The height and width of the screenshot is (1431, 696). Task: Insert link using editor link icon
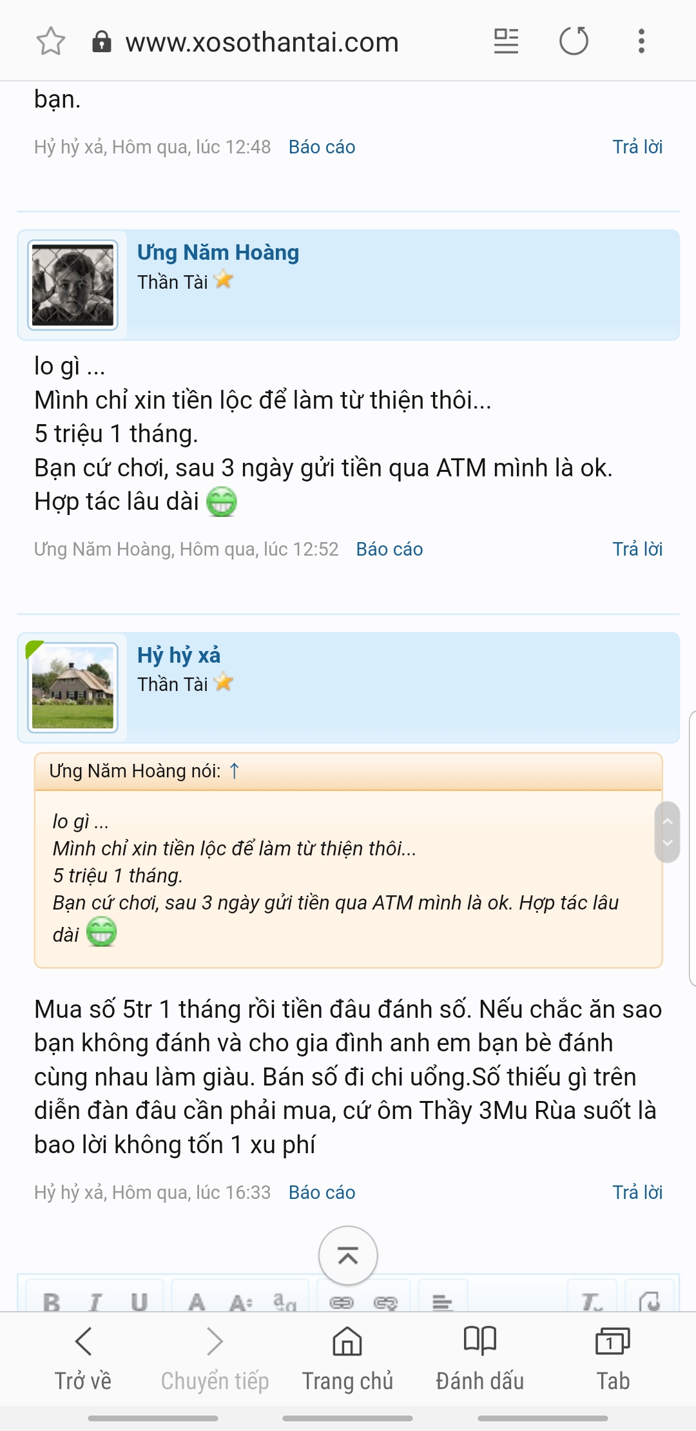point(342,1302)
